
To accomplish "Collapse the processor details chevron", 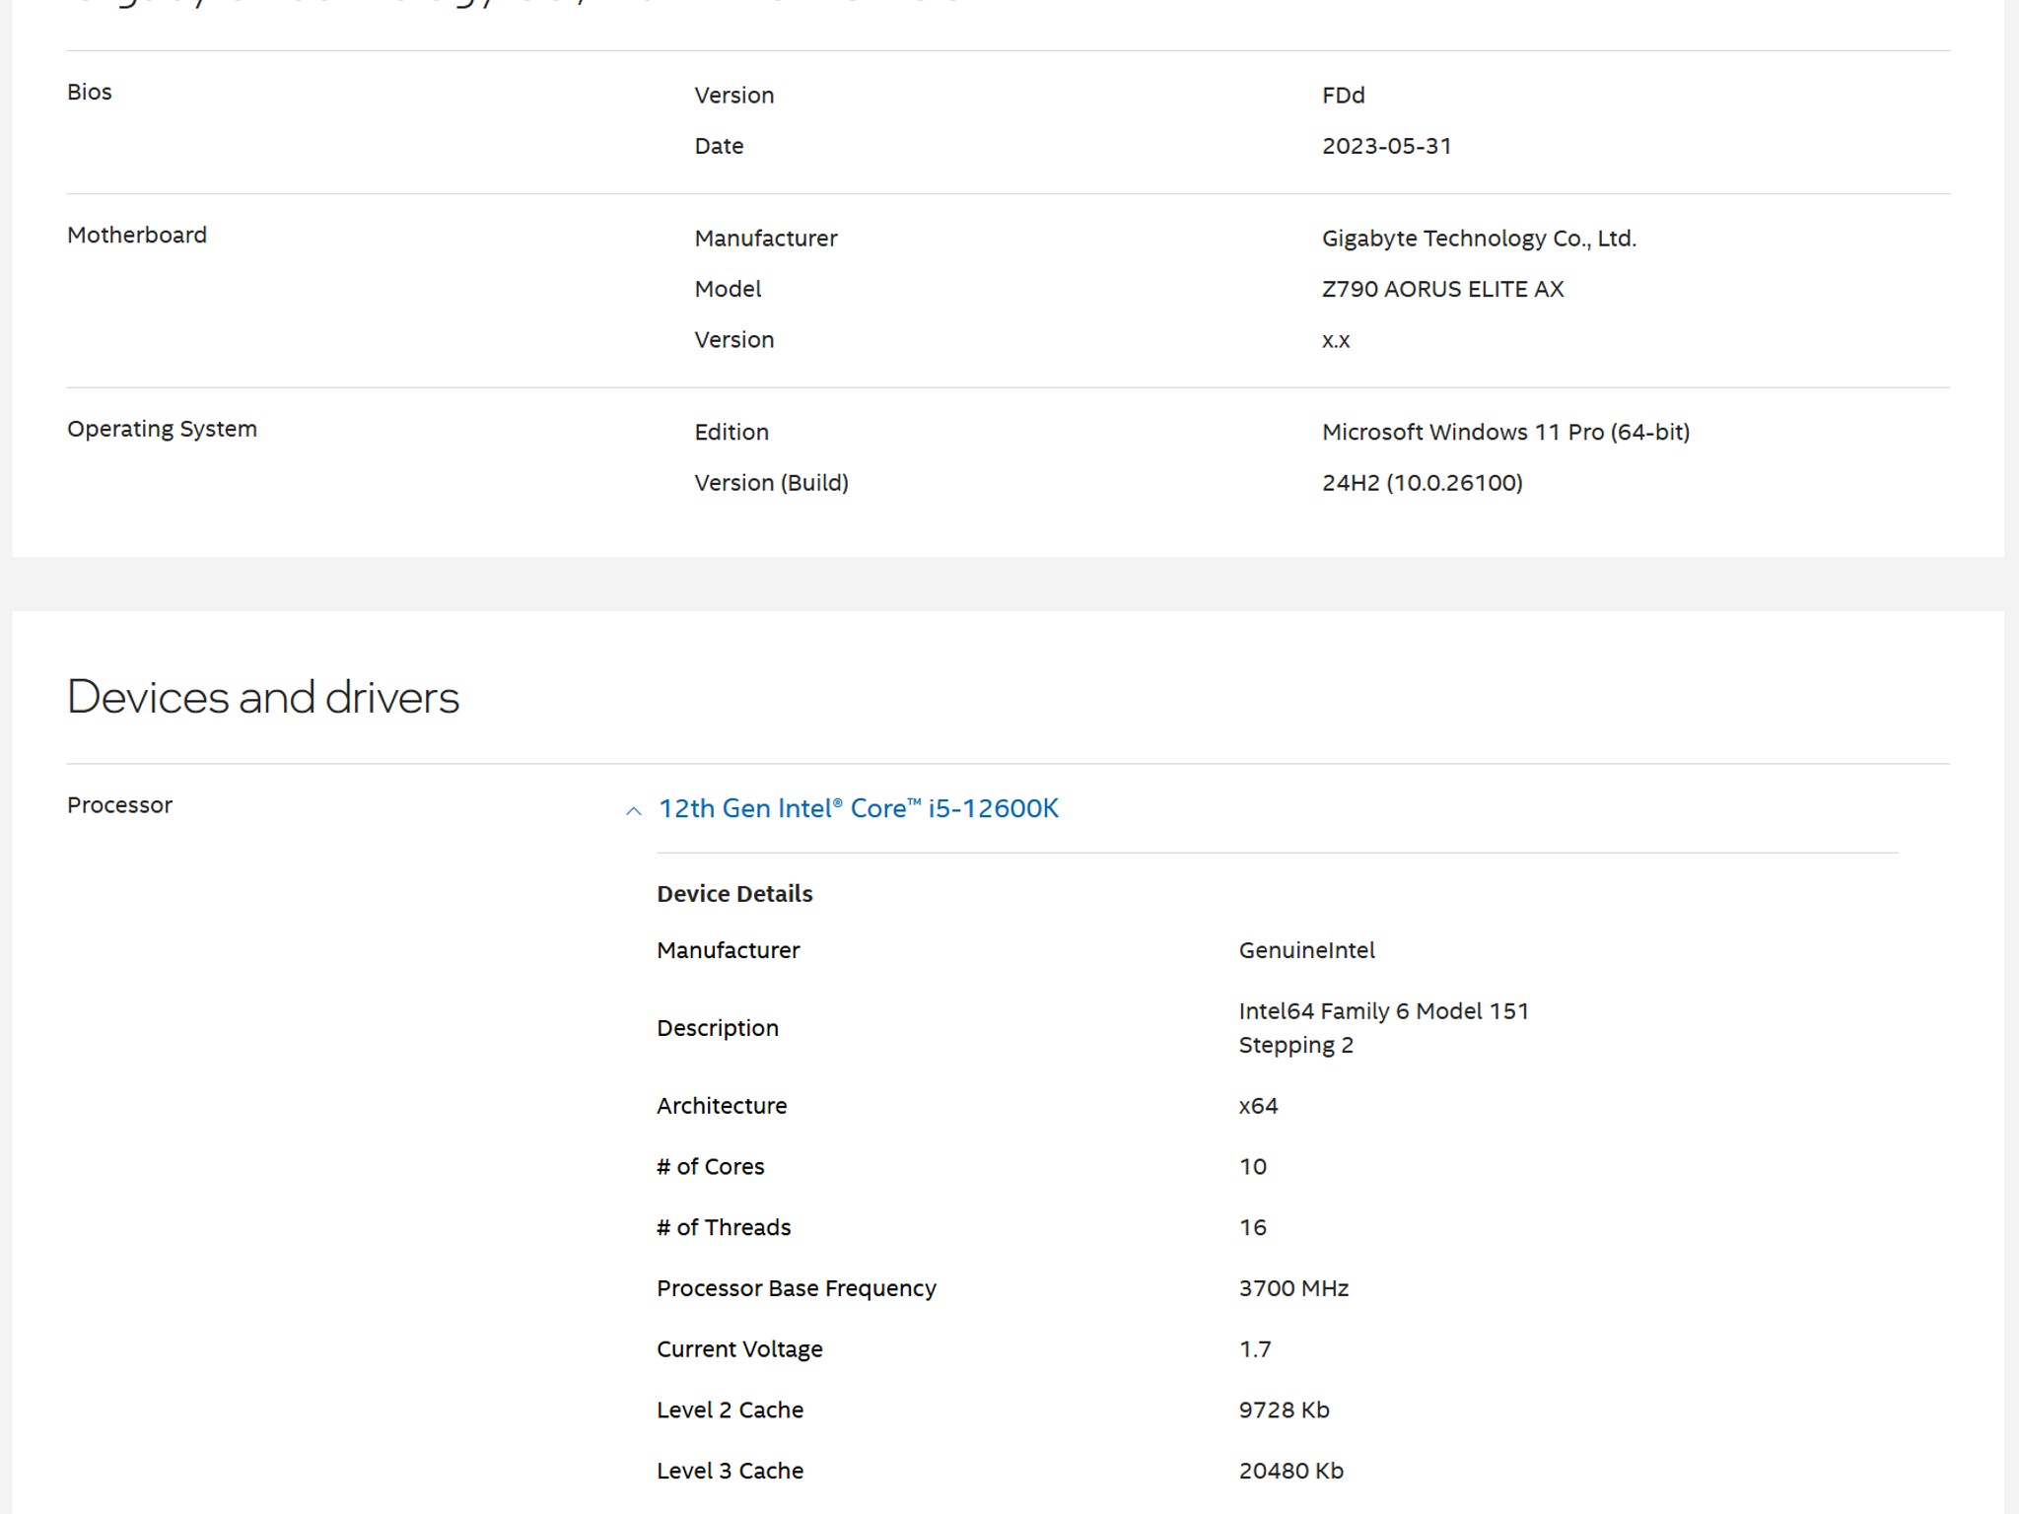I will pyautogui.click(x=634, y=811).
